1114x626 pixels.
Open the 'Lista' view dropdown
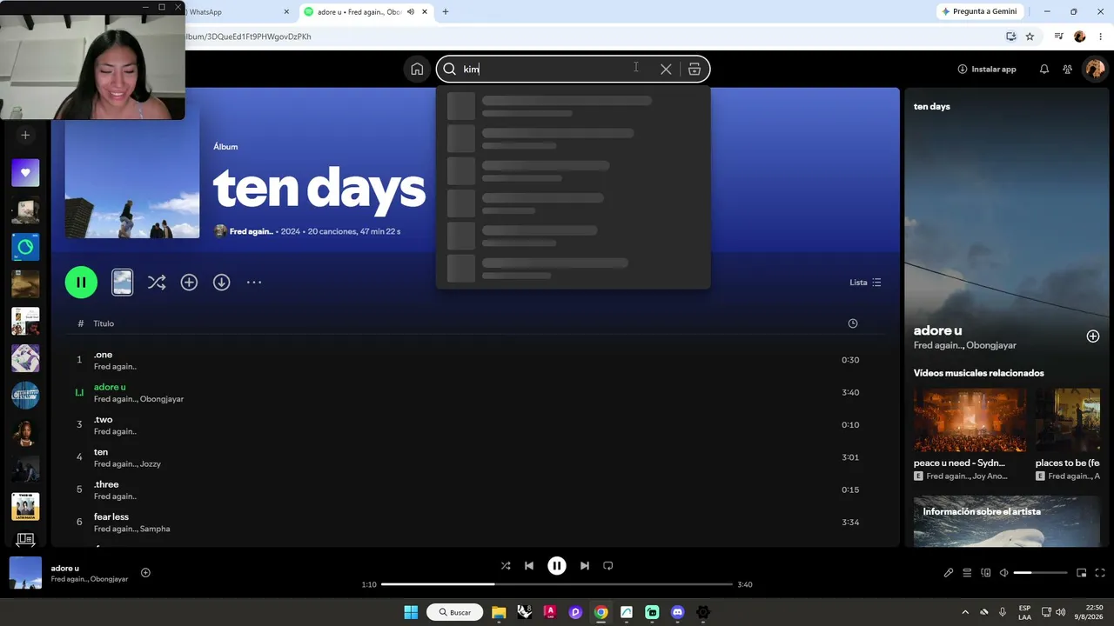[866, 283]
